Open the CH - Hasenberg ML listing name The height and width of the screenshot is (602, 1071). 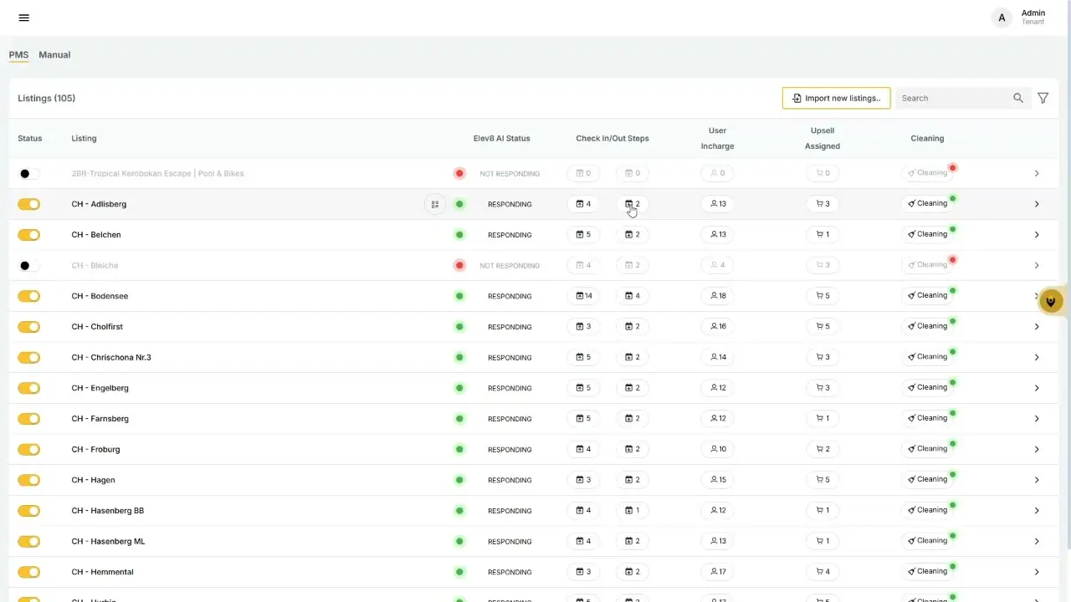[x=108, y=542]
